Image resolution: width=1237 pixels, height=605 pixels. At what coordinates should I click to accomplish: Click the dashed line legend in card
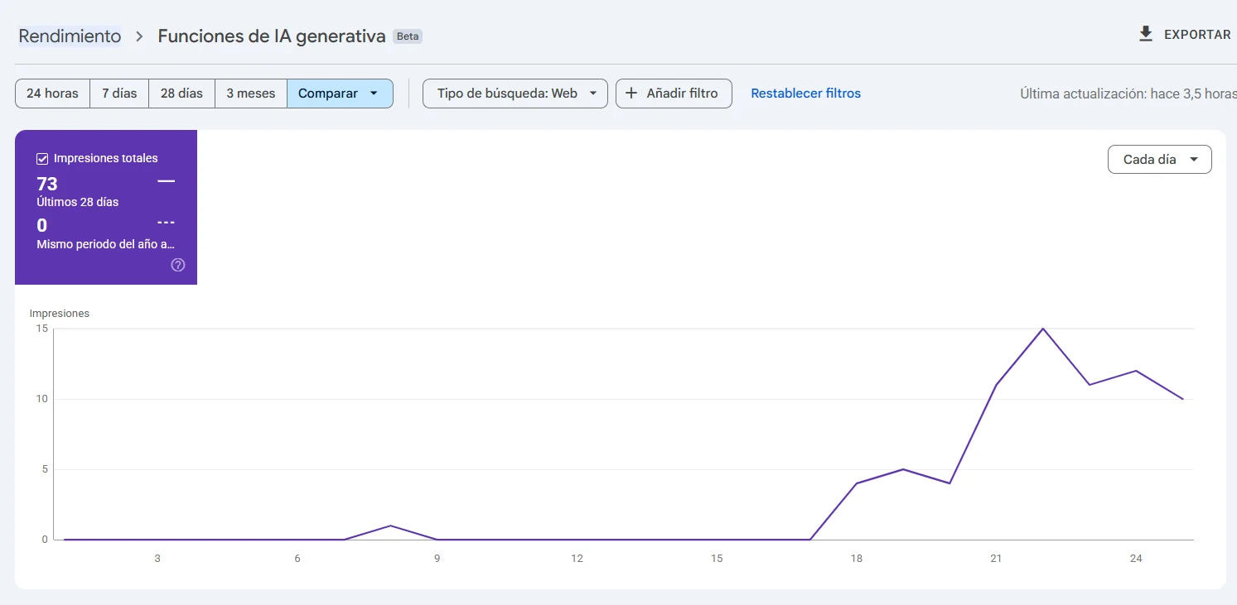(166, 223)
